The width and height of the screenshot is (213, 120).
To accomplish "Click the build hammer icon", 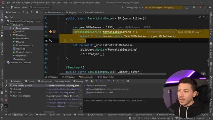I will (122, 7).
